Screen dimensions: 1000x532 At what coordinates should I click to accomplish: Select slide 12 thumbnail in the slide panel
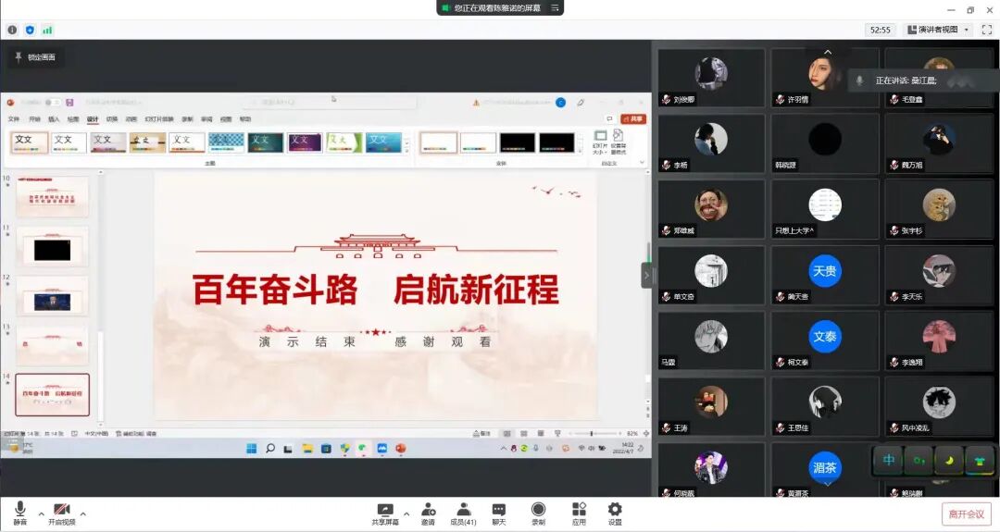click(x=52, y=297)
